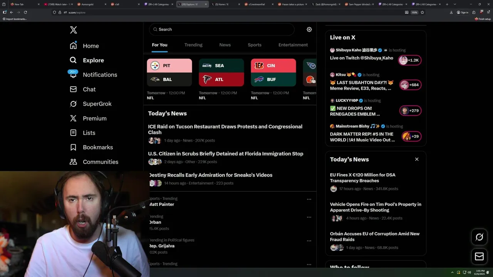
Task: Go back in the browser
Action: [11, 12]
